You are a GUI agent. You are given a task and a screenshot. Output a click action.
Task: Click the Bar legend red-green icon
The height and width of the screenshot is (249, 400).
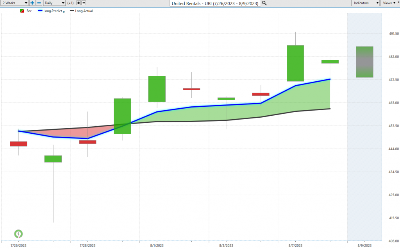(22, 11)
